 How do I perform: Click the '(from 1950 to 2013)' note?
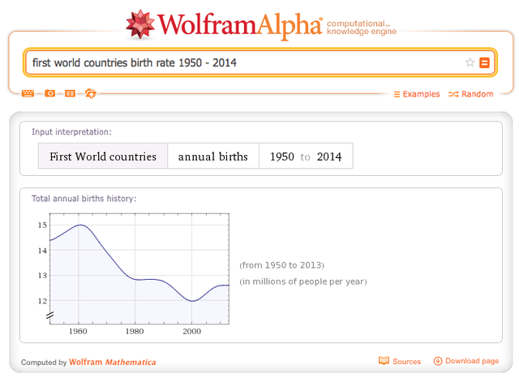pyautogui.click(x=281, y=265)
